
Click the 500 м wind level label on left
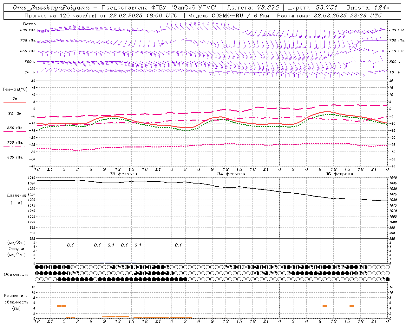pyautogui.click(x=30, y=62)
